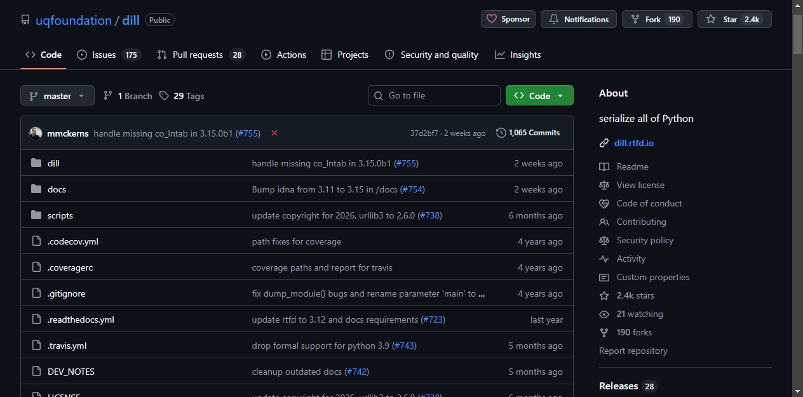The image size is (803, 397).
Task: Click the docs folder icon
Action: 36,189
